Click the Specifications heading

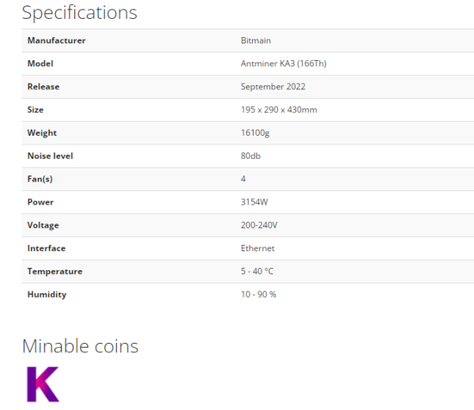click(80, 13)
